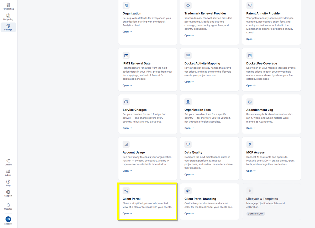
Task: Click the Client Portal Branding palette icon
Action: pyautogui.click(x=188, y=191)
